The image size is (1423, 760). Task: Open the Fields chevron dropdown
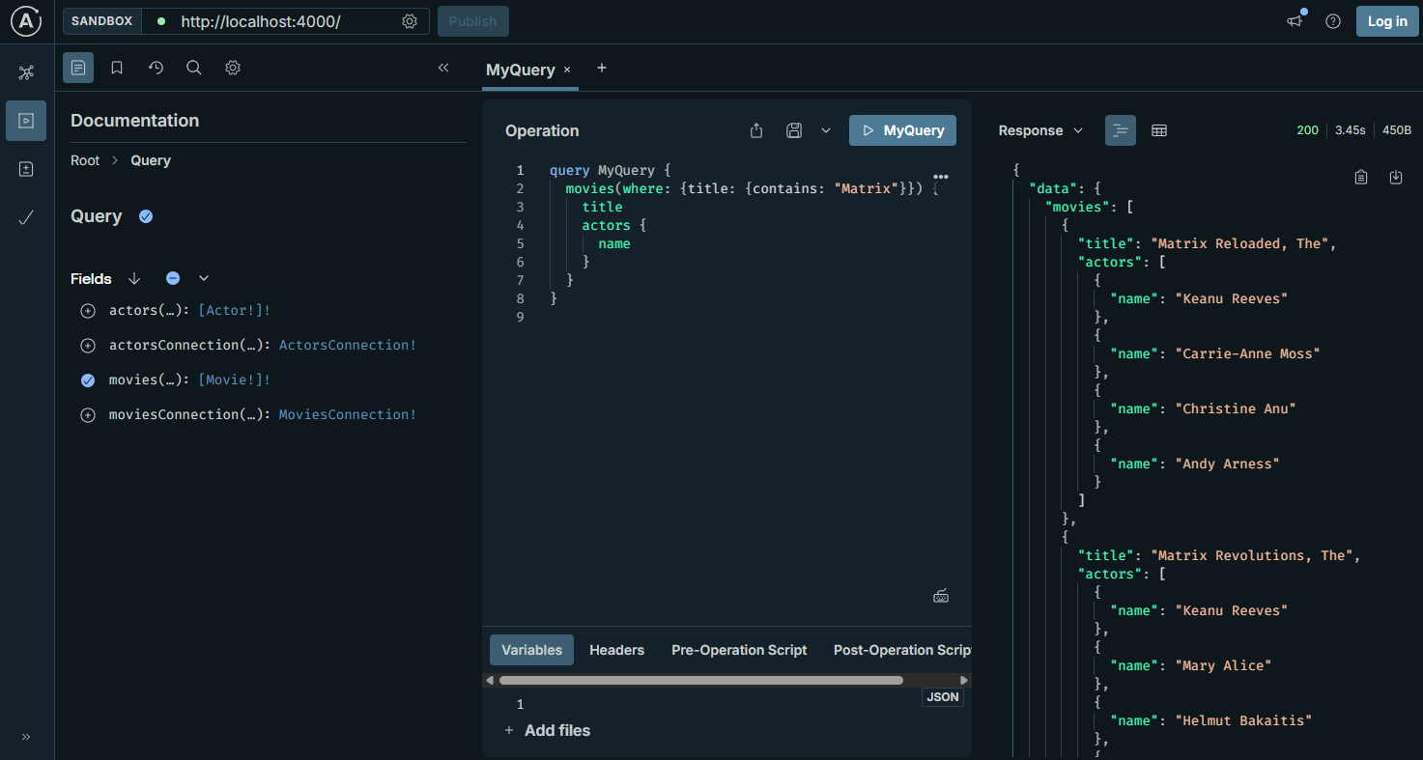[204, 278]
